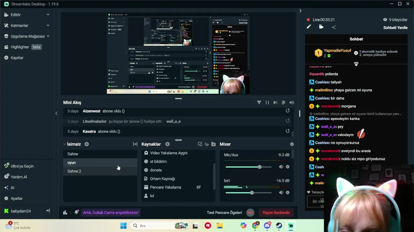The image size is (414, 232).
Task: Expand the Editör chevron in sidebar
Action: point(48,15)
